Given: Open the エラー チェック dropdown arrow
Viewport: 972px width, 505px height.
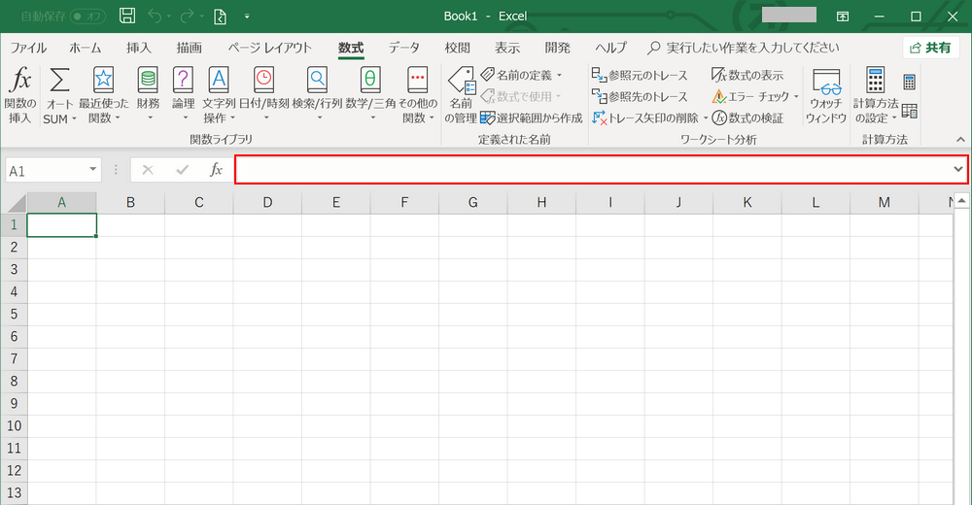Looking at the screenshot, I should pos(796,97).
